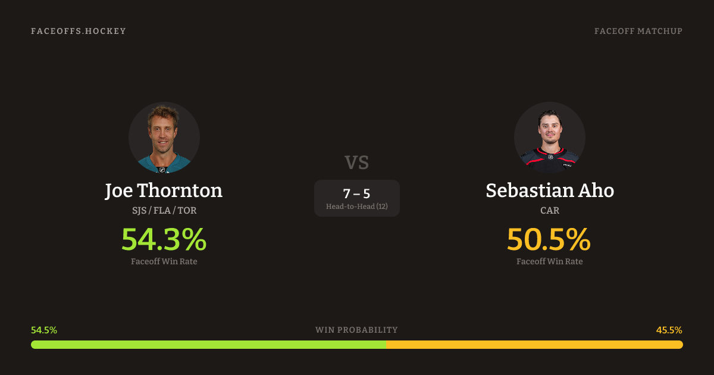This screenshot has width=714, height=375.
Task: Click the green segment of probability bar
Action: coord(208,345)
